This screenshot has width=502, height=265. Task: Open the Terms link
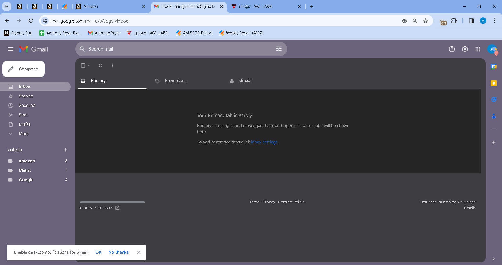[254, 202]
